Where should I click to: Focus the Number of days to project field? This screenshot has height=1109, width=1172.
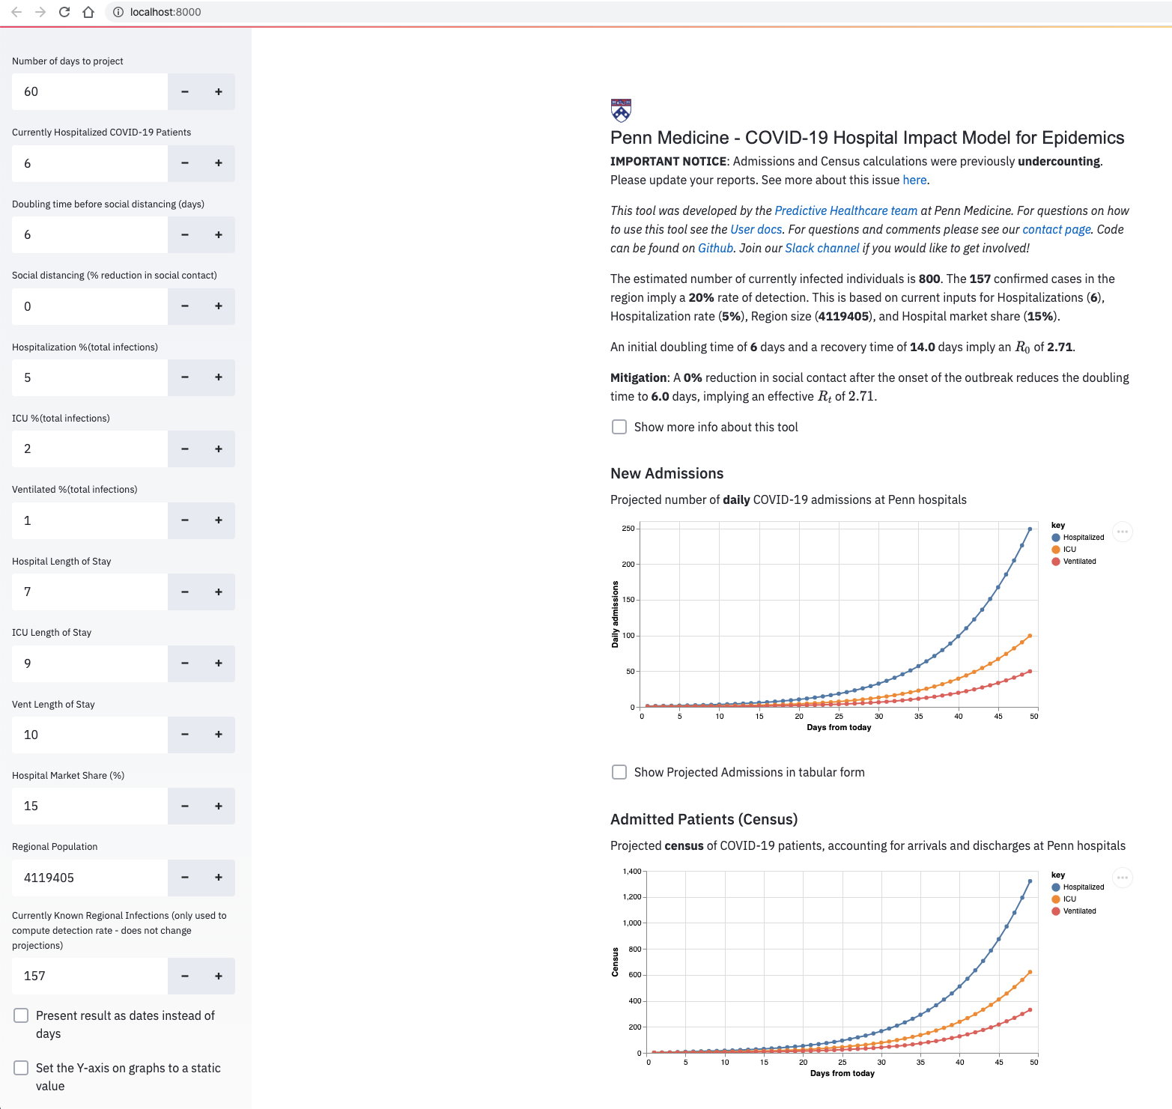(90, 91)
